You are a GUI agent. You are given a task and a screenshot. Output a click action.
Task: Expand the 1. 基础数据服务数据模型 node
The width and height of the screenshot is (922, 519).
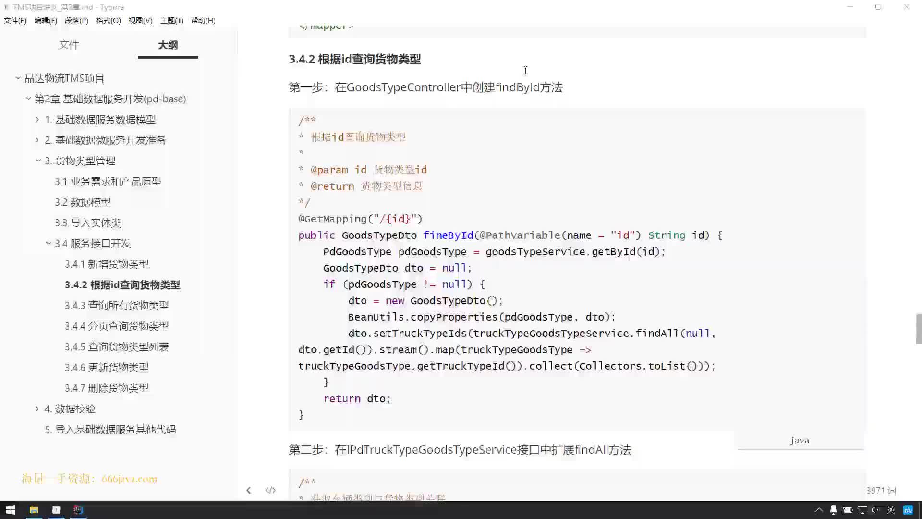(x=37, y=119)
